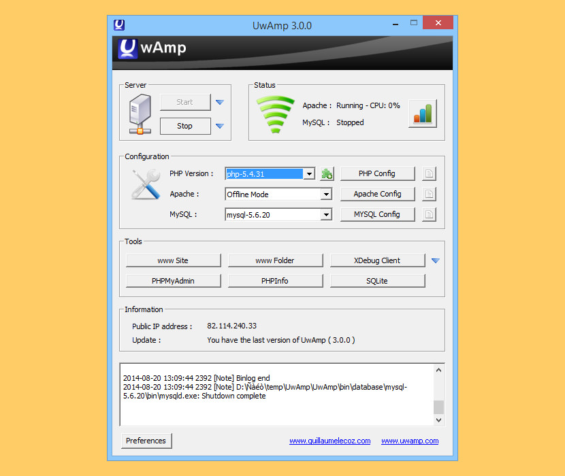Click the log scrollbar up arrow

point(438,370)
